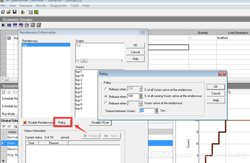Save the scenario with the floppy icon
250x163 pixels.
tap(14, 12)
